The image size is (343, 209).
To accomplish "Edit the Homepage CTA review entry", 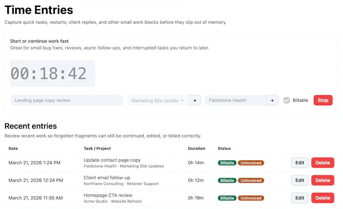I will 300,198.
